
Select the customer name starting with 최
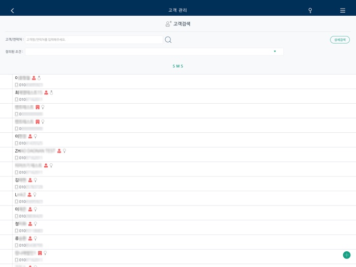[x=28, y=93]
